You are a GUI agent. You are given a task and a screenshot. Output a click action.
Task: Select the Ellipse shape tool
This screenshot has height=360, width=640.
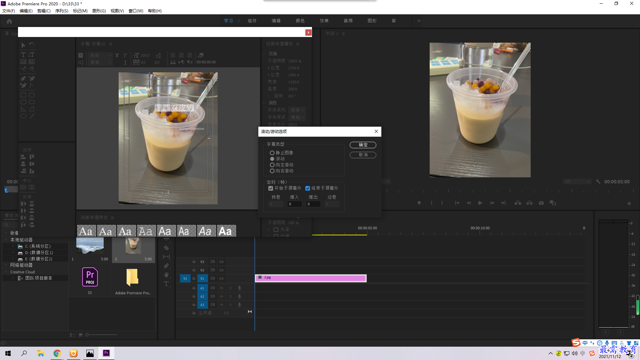pyautogui.click(x=23, y=116)
